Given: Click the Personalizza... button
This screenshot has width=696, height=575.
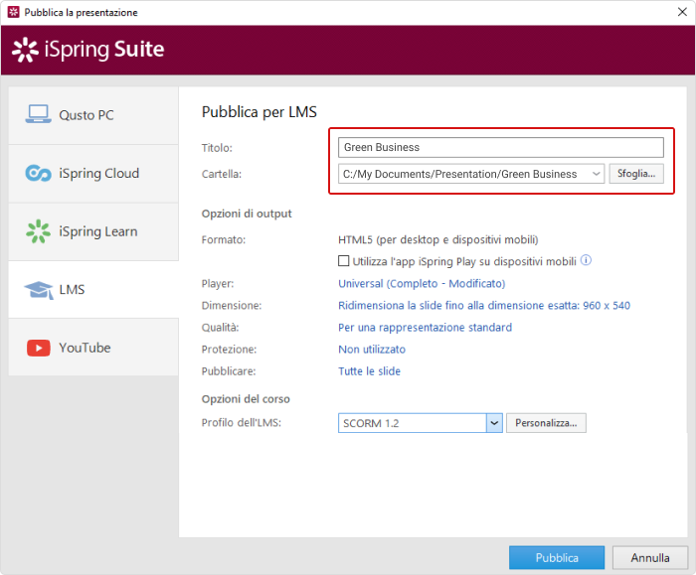Looking at the screenshot, I should coord(546,423).
